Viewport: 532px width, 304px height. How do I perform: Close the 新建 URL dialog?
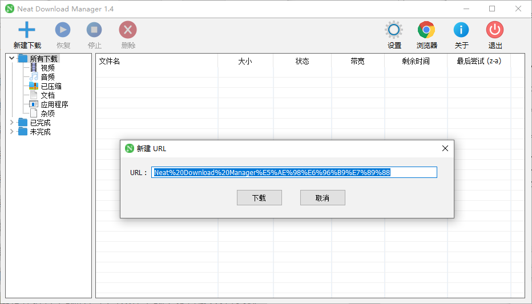pos(445,148)
